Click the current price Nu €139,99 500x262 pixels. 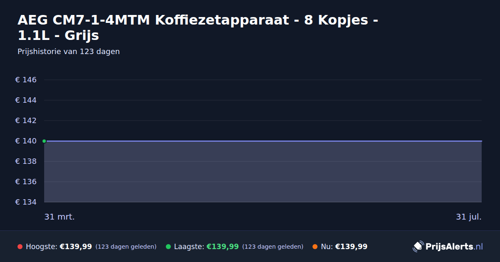click(351, 247)
